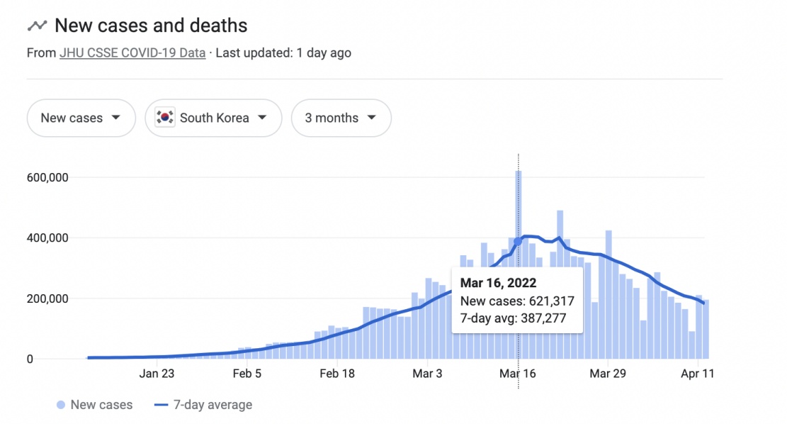Click the 7-day average legend line

point(161,405)
